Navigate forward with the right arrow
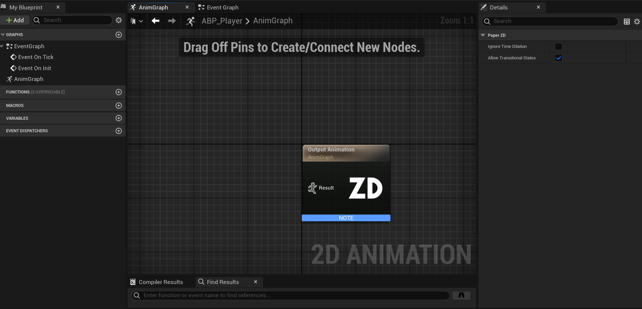 point(172,21)
